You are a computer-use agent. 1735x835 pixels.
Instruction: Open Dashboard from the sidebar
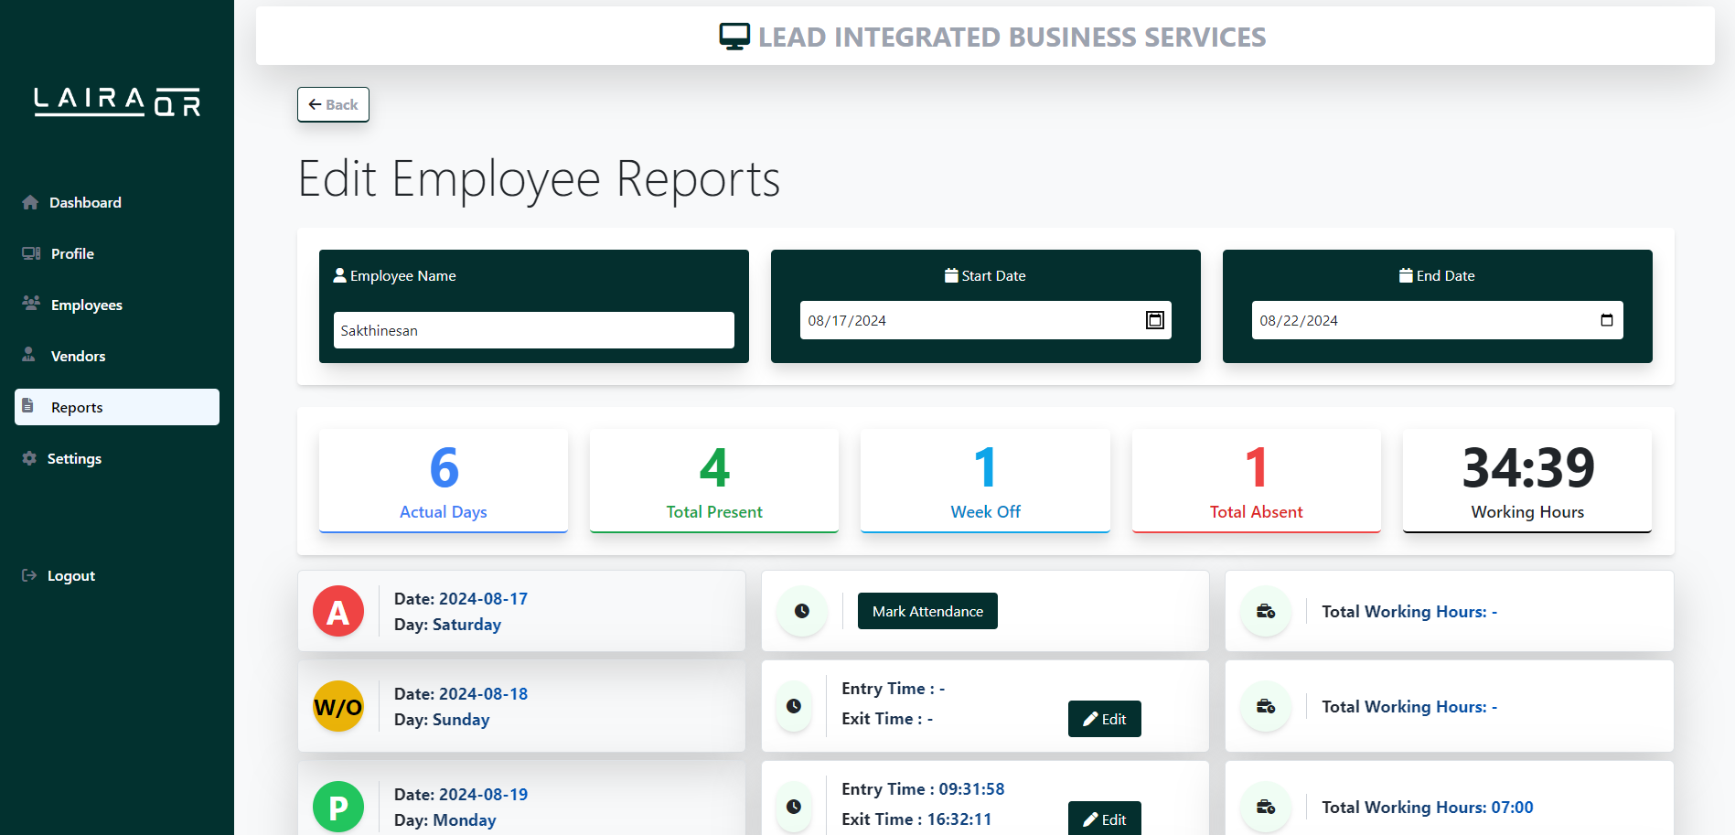click(x=85, y=202)
